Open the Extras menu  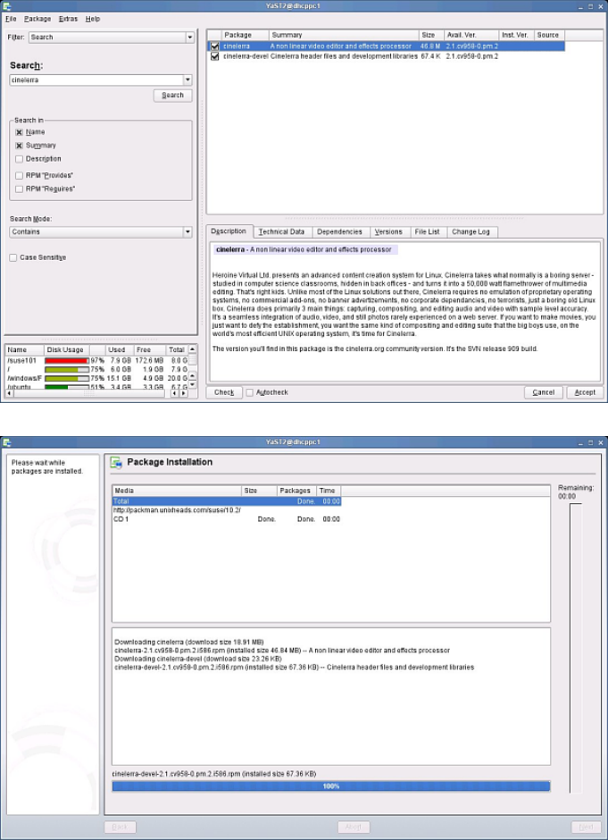click(x=68, y=19)
